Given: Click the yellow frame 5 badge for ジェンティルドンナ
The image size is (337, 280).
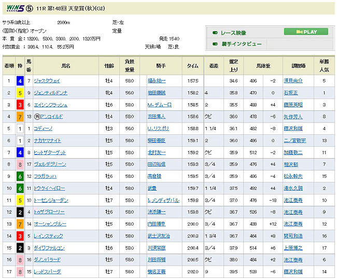Looking at the screenshot, I should click(x=20, y=93).
